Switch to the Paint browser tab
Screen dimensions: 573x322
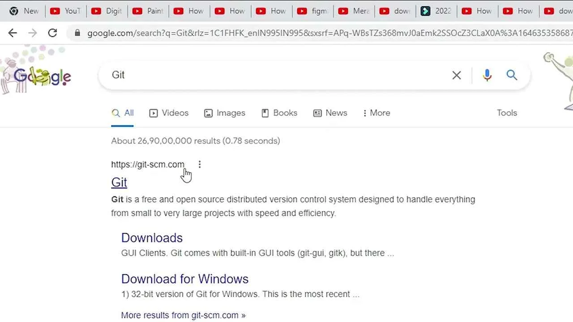(x=148, y=11)
